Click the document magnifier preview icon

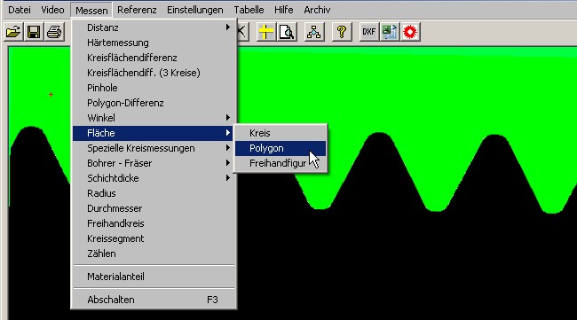[287, 32]
